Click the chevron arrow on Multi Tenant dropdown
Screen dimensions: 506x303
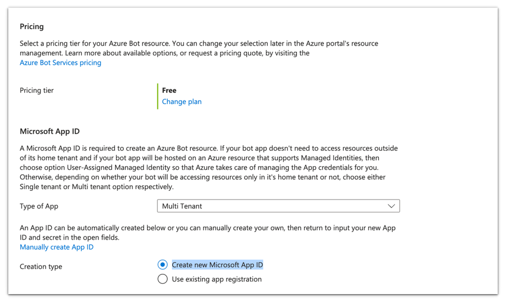391,206
